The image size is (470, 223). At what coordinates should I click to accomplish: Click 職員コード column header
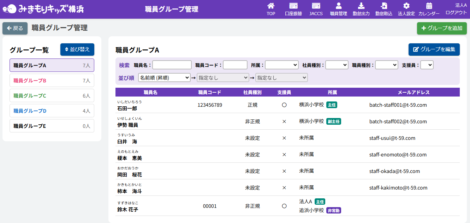tap(210, 92)
